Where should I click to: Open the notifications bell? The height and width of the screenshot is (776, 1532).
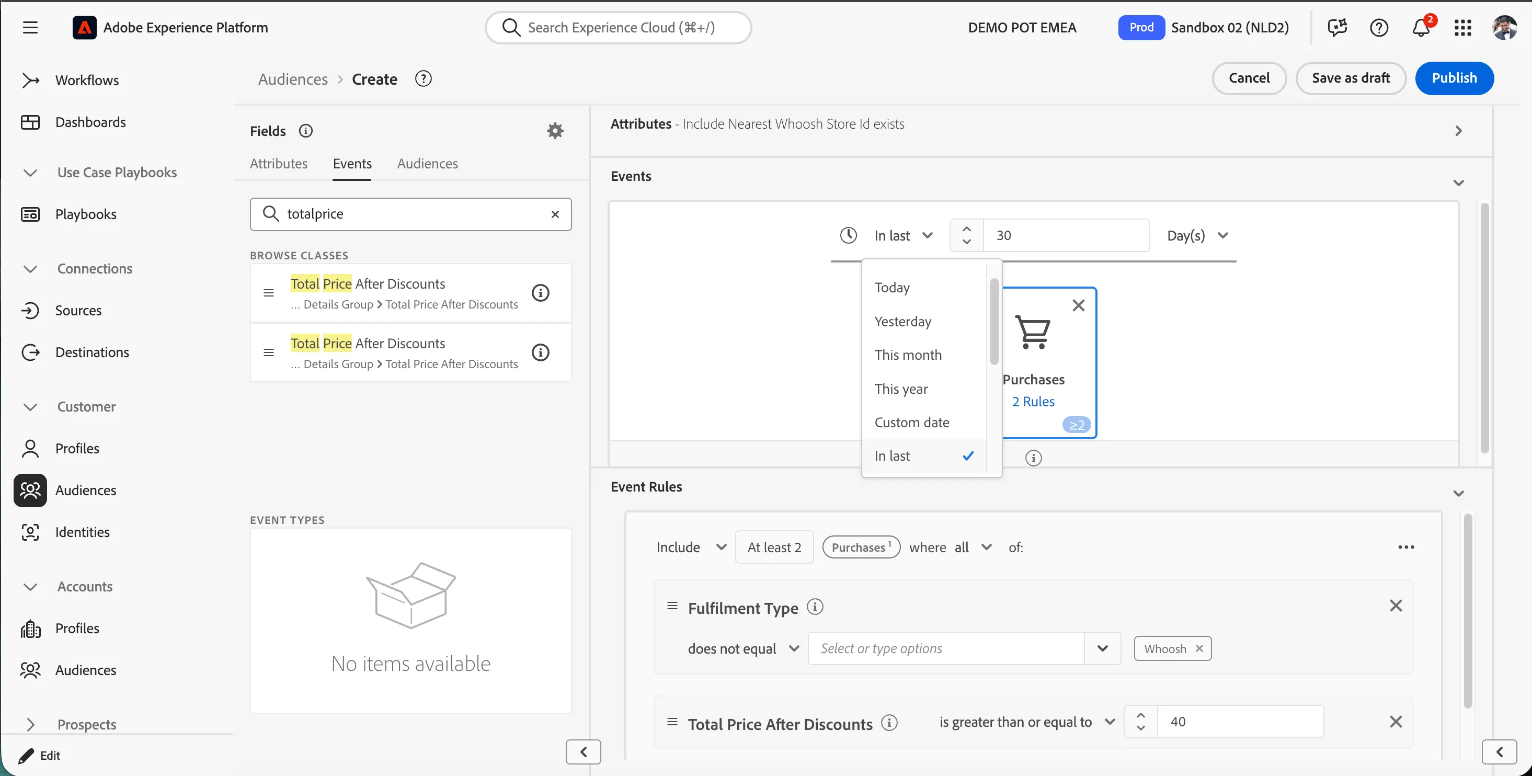click(1421, 27)
